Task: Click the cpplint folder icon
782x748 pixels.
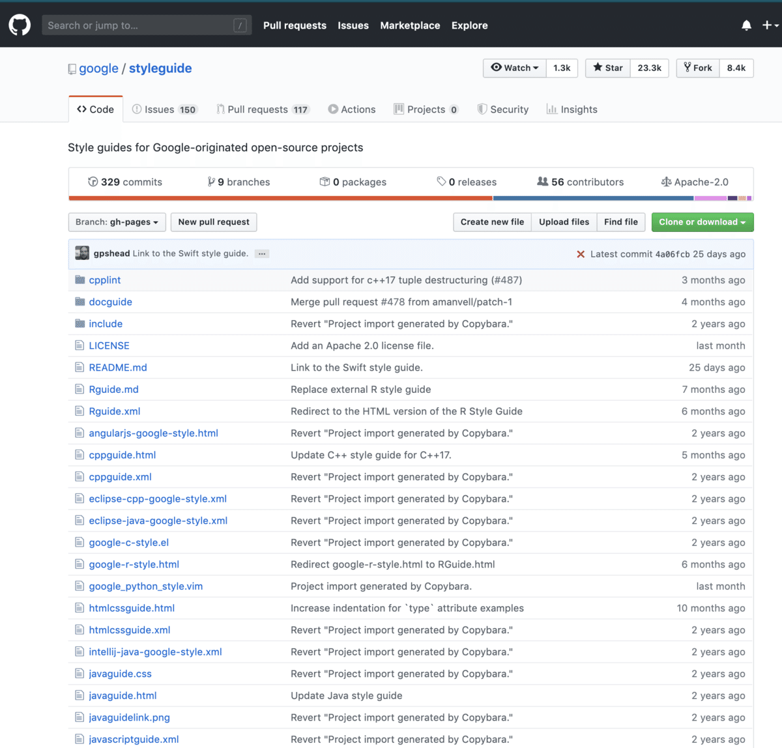Action: 80,280
